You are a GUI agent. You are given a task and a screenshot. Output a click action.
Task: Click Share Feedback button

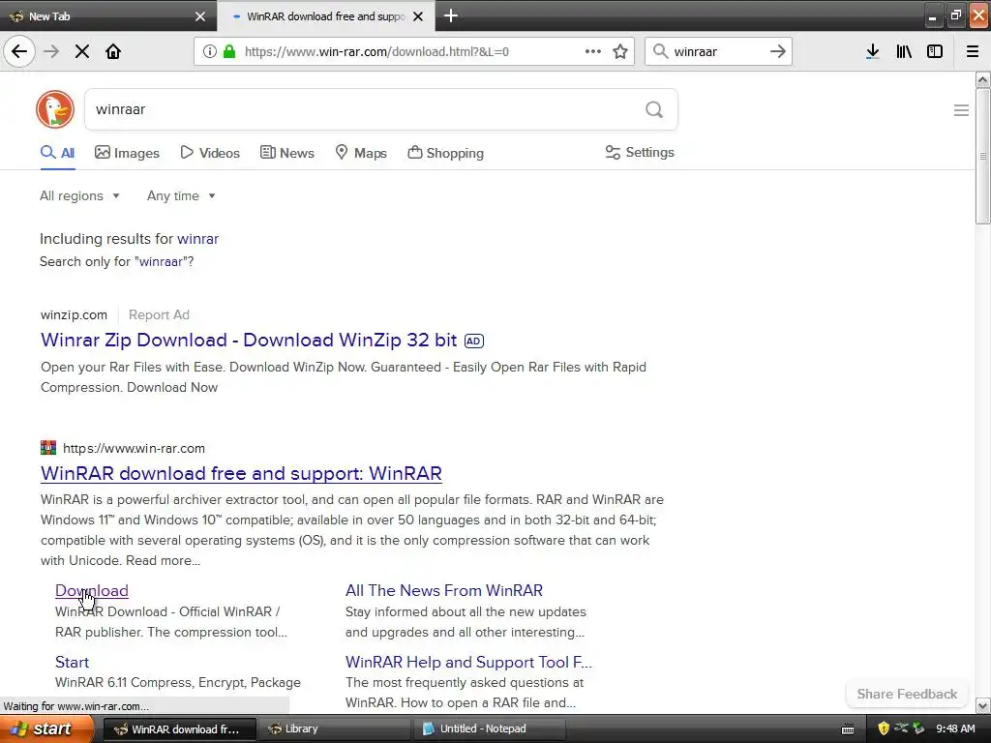pyautogui.click(x=907, y=694)
